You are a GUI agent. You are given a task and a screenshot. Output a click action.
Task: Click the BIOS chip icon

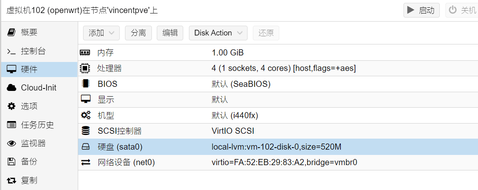click(x=85, y=84)
